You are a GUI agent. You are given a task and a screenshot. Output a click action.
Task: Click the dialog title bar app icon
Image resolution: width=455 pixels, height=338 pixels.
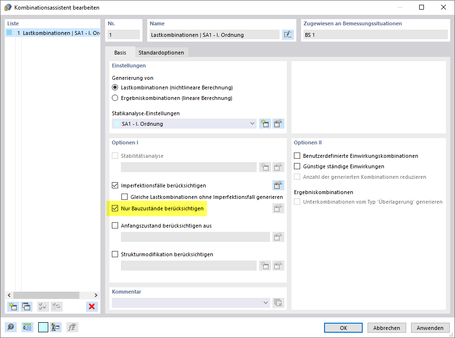tap(8, 7)
